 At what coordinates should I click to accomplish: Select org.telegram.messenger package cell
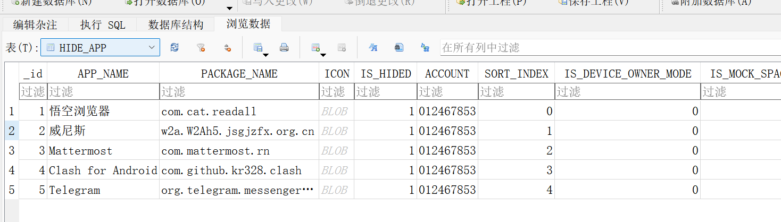(x=239, y=190)
